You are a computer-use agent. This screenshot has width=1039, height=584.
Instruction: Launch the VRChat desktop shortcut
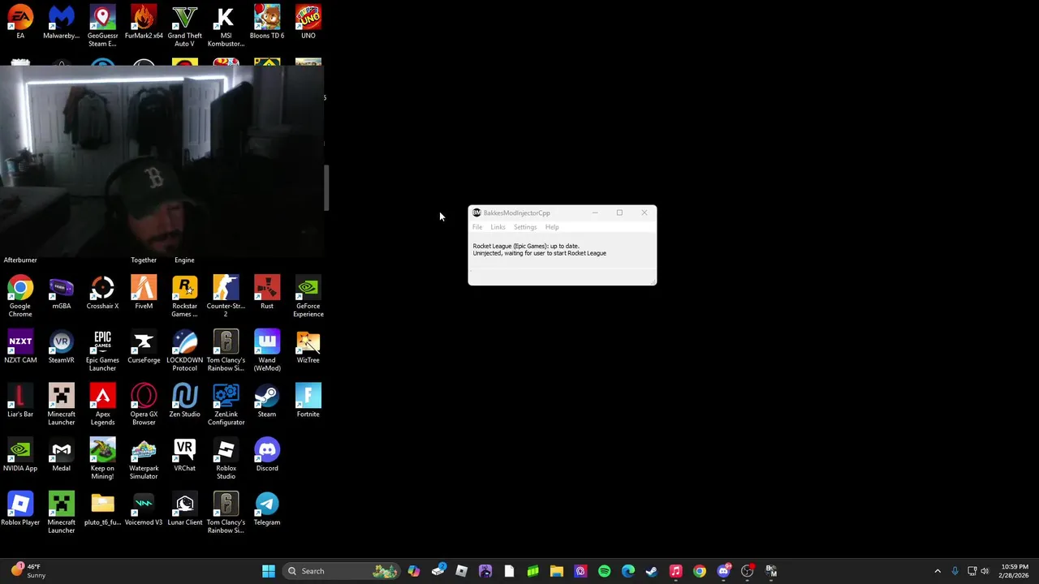[x=185, y=455]
